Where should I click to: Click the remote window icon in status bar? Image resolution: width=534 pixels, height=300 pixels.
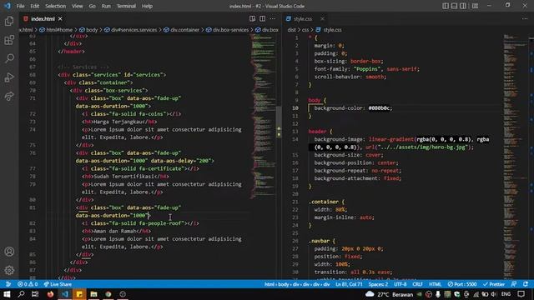pos(8,284)
